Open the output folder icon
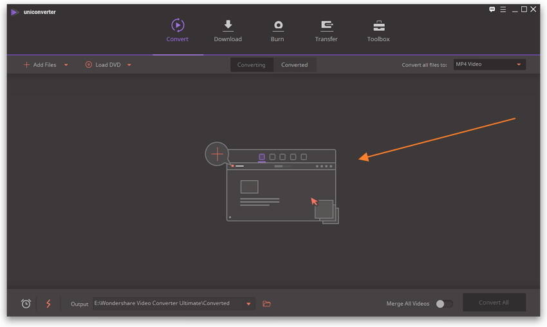This screenshot has height=327, width=547. (x=266, y=304)
